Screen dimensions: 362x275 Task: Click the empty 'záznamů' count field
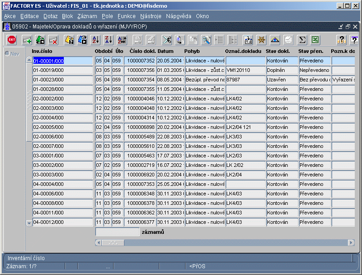pos(118,232)
